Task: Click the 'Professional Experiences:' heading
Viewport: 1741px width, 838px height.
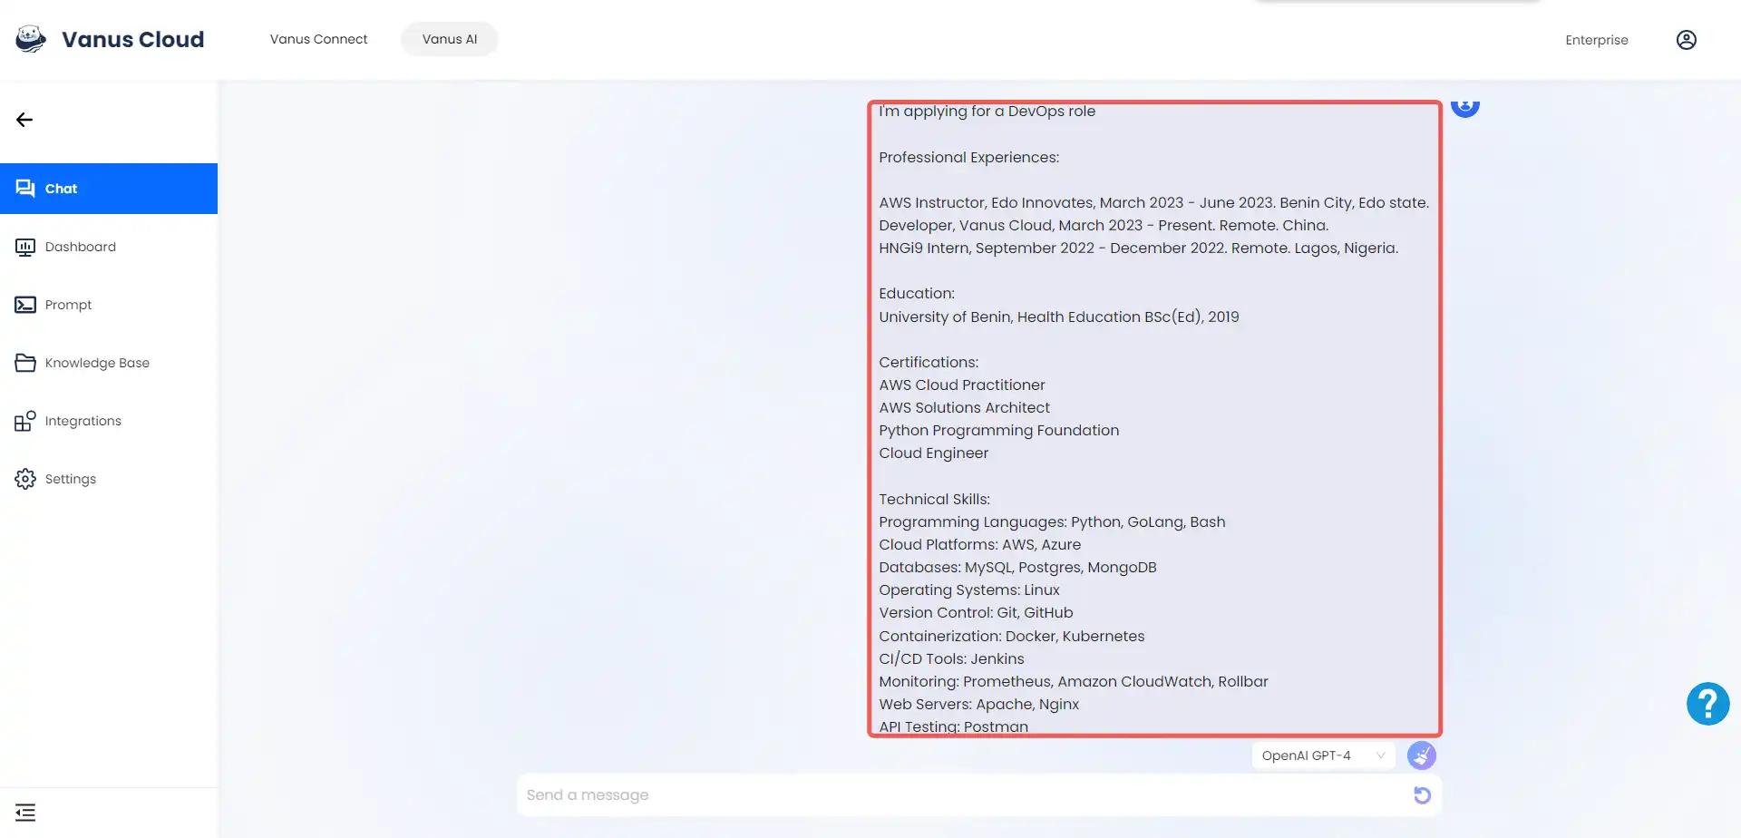Action: pyautogui.click(x=968, y=157)
